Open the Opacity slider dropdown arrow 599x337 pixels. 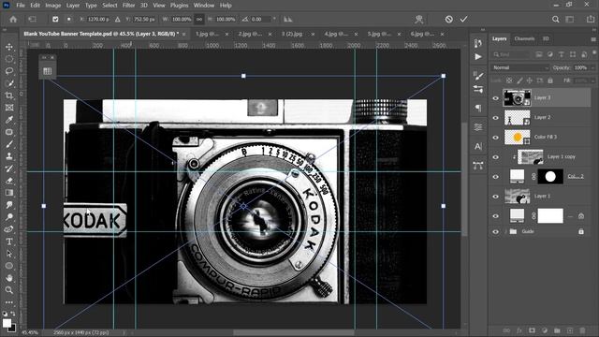click(x=592, y=67)
